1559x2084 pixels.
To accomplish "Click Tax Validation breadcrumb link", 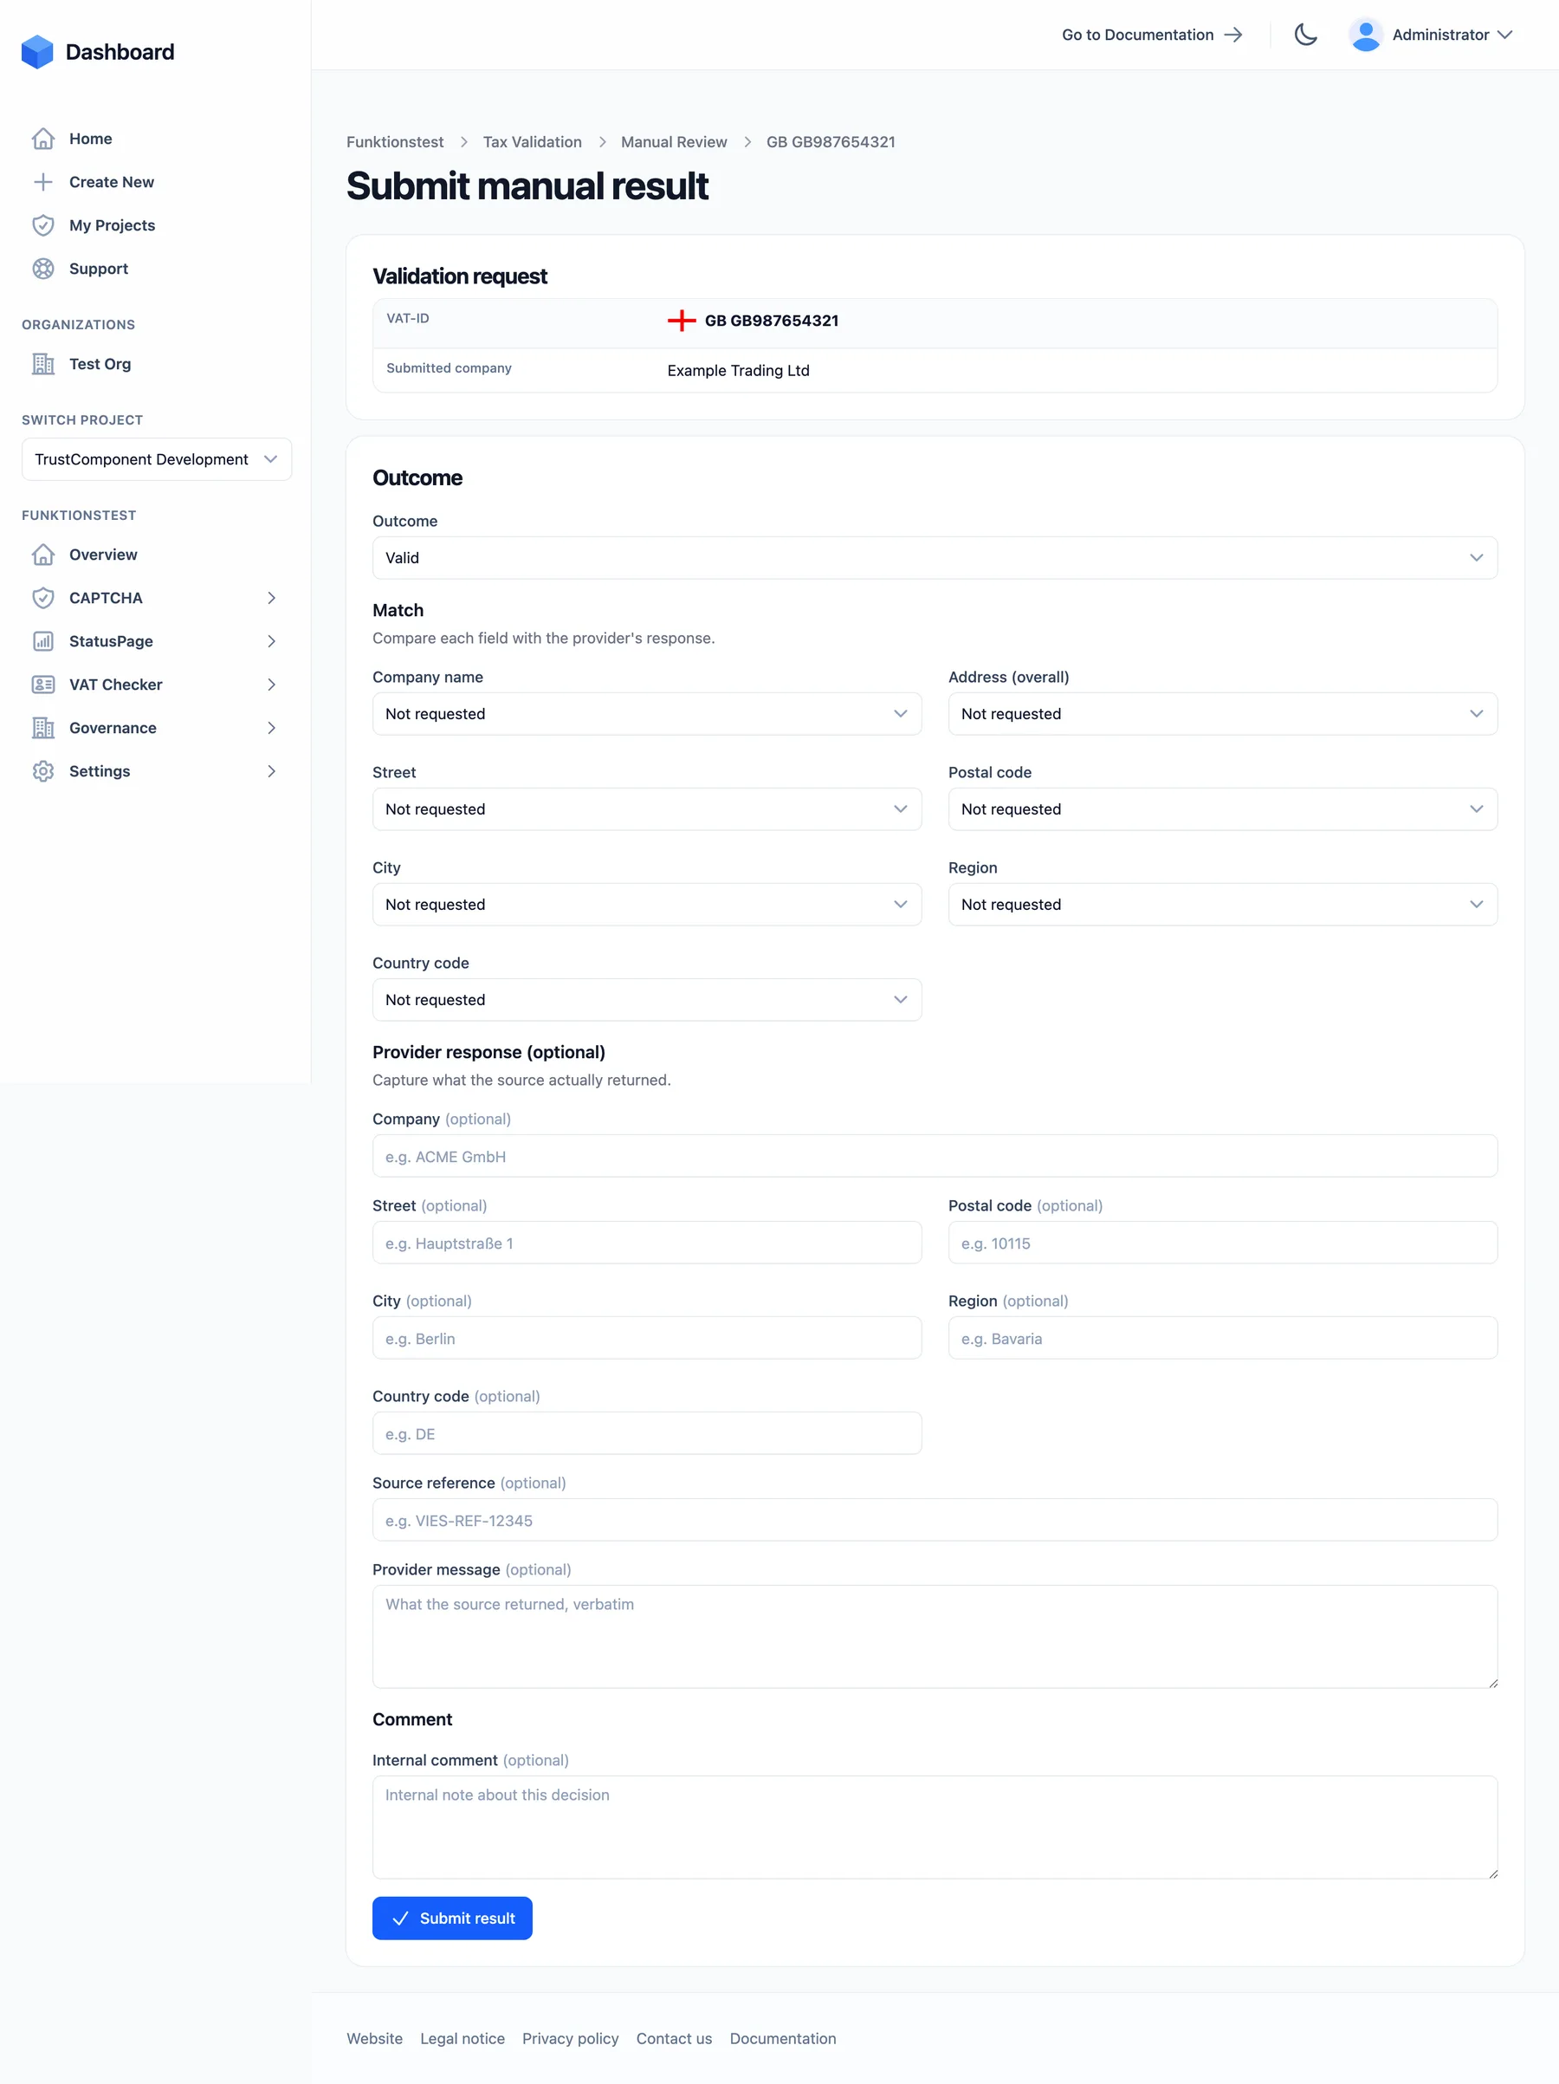I will [x=532, y=141].
